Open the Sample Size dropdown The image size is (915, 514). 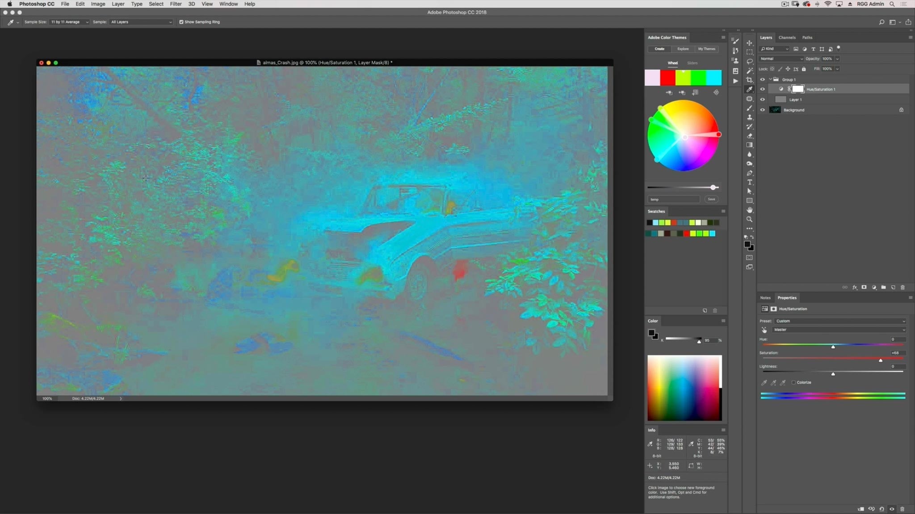[69, 21]
